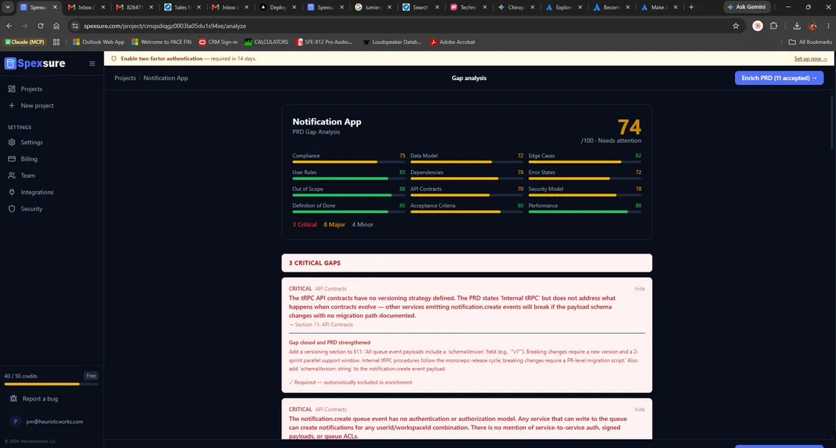Open the Claude (MCP) bookmark
Viewport: 836px width, 448px height.
click(x=24, y=42)
